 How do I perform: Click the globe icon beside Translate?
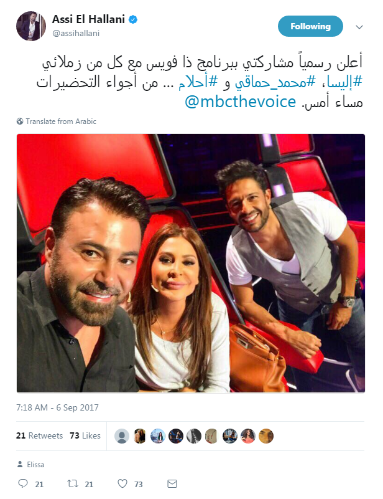click(20, 121)
